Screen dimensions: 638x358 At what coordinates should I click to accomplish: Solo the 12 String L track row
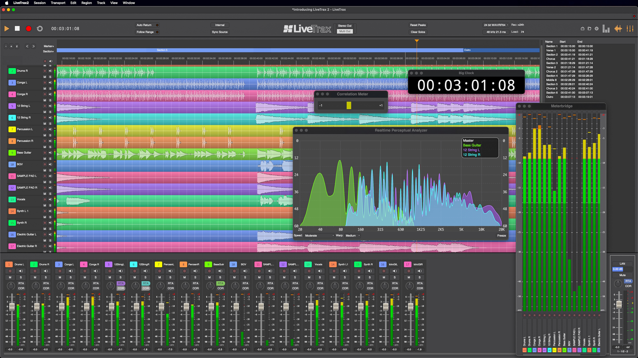(50, 112)
